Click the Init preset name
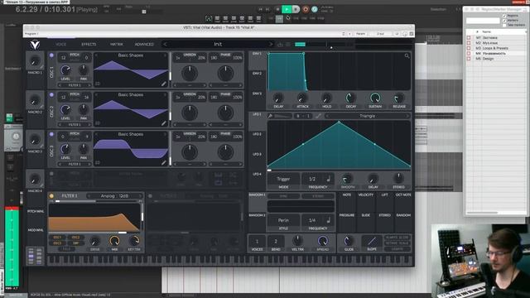Viewport: 530px width, 298px height. (218, 44)
